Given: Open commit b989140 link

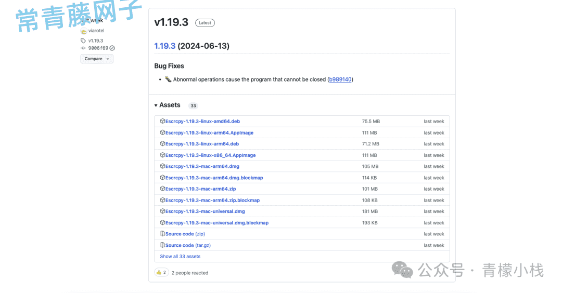Looking at the screenshot, I should [340, 79].
